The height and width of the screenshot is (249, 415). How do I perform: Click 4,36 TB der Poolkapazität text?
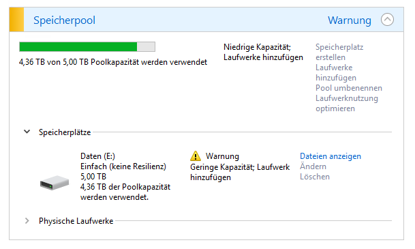[x=125, y=192]
